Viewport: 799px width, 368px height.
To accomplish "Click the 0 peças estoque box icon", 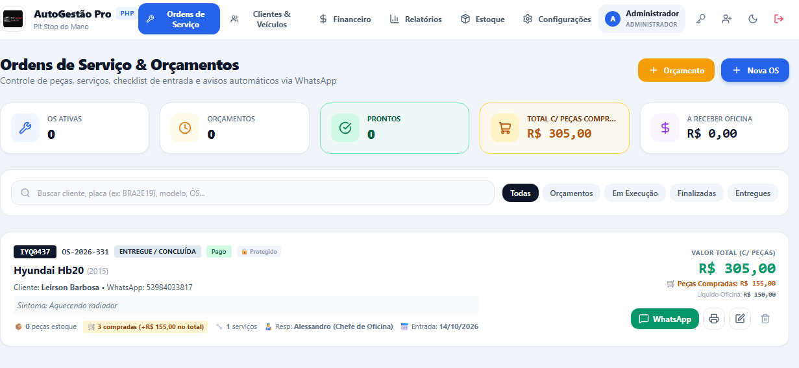I will click(18, 326).
